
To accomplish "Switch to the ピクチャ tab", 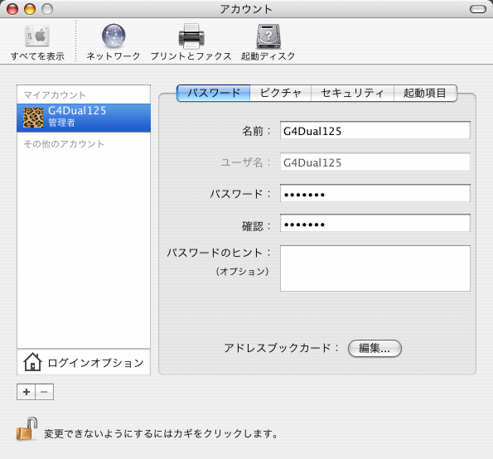I will pos(280,93).
